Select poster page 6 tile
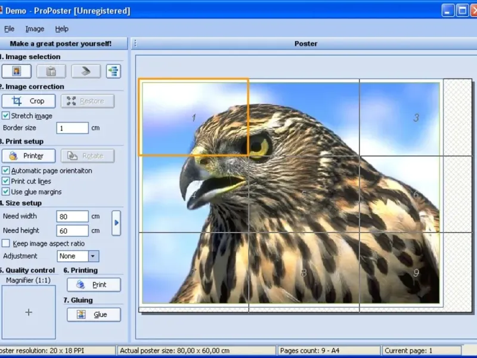Image resolution: width=477 pixels, height=358 pixels. pyautogui.click(x=416, y=195)
